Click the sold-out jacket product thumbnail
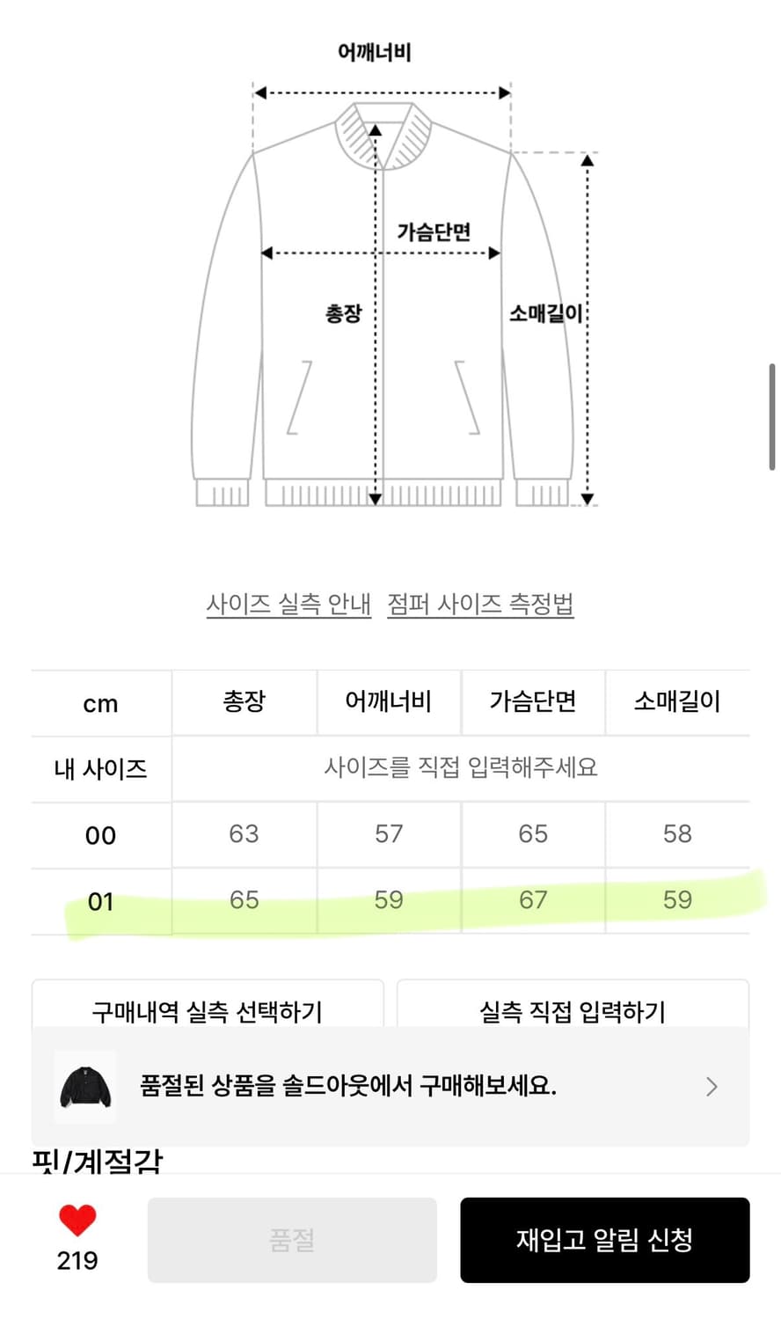 point(84,1087)
